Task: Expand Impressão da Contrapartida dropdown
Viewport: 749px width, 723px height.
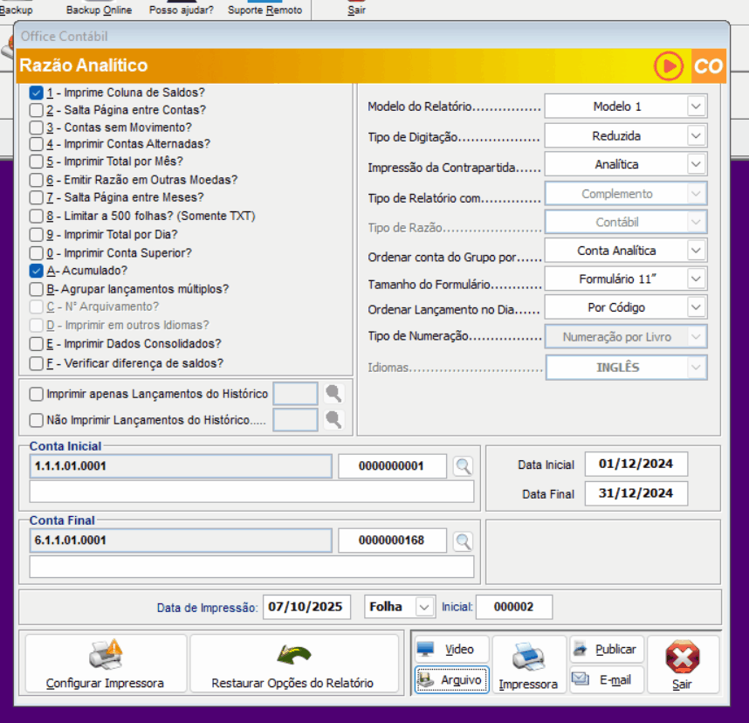Action: pyautogui.click(x=695, y=164)
